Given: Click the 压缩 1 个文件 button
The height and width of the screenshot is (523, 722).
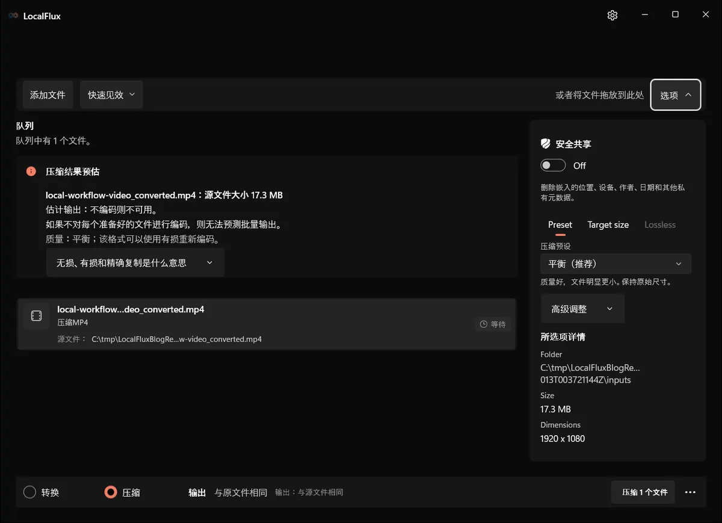Looking at the screenshot, I should 643,492.
